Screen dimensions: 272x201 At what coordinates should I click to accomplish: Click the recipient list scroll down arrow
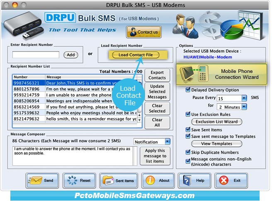coord(139,120)
